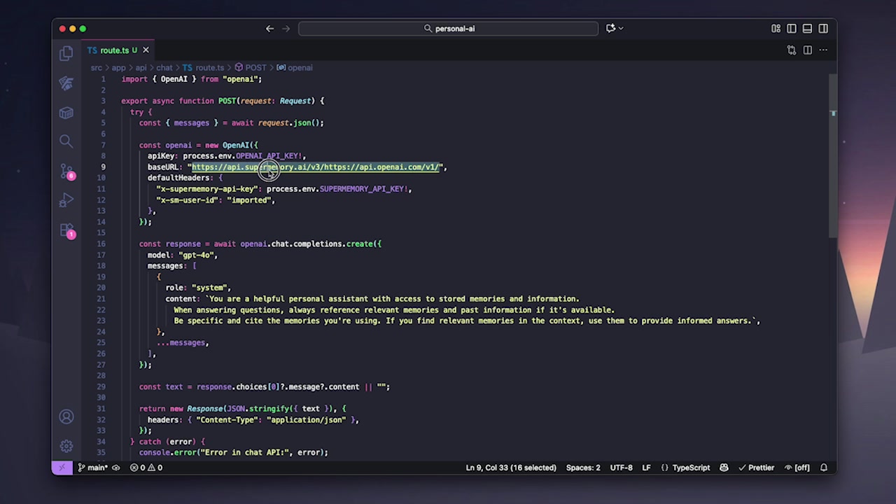Select the route.ts editor tab

(x=117, y=50)
